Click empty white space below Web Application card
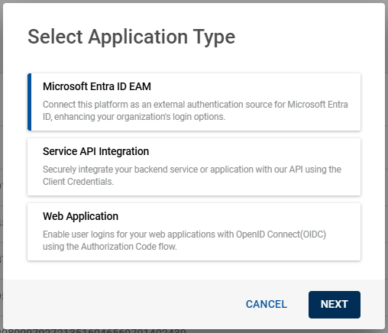388x333 pixels. click(194, 270)
